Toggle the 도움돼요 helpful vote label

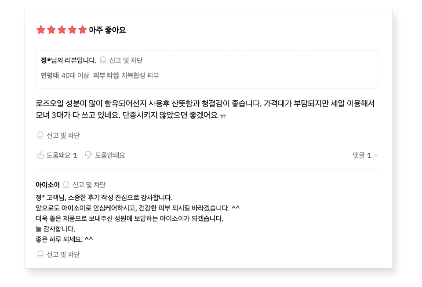point(59,155)
